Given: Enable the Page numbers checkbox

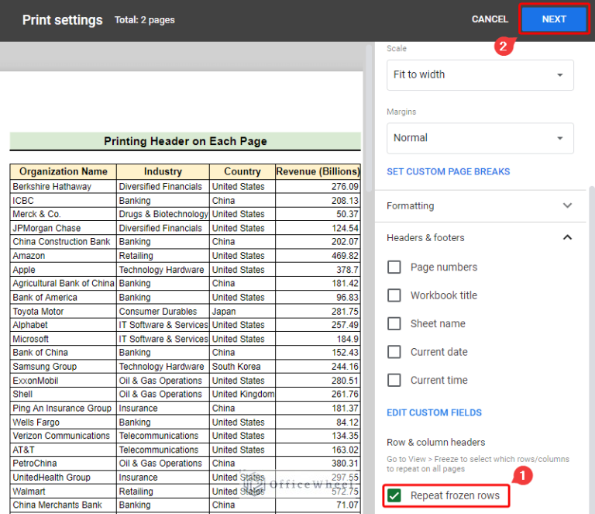Looking at the screenshot, I should pos(394,267).
